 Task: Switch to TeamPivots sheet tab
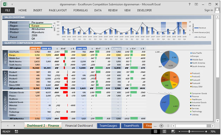click(x=132, y=126)
